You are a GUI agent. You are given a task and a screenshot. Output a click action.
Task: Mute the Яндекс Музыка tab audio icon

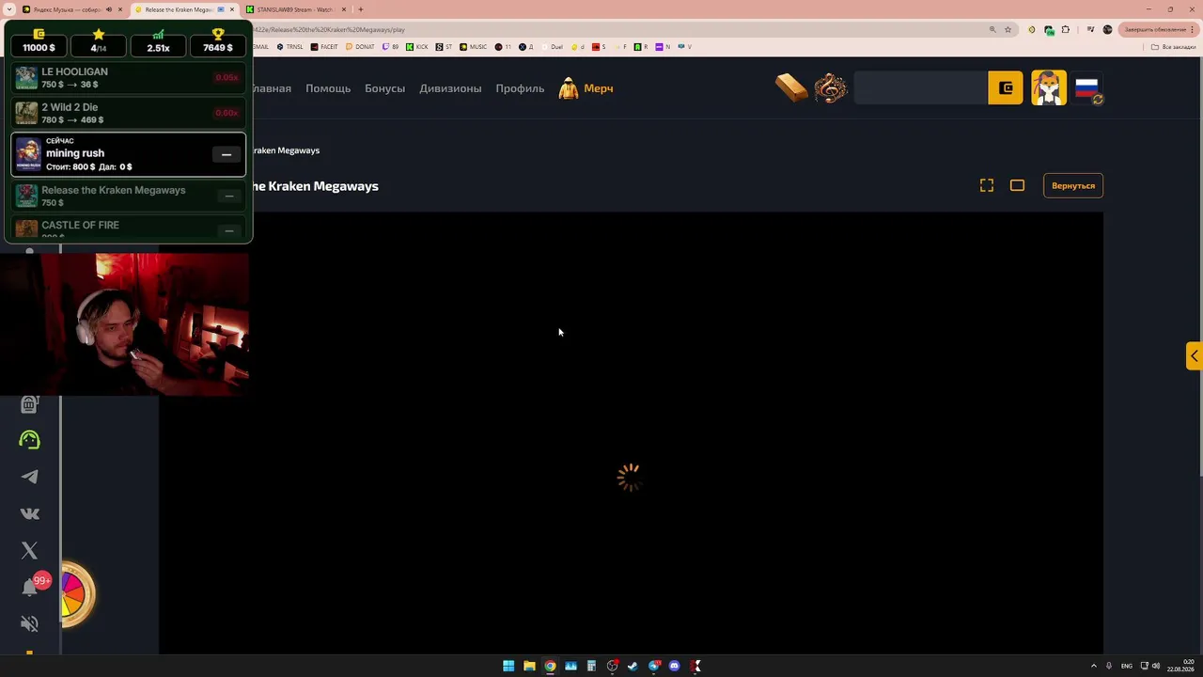pos(109,9)
